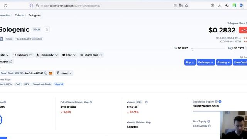Viewport: 247px width, 139px height.
Task: Click the Earn Crypto button
Action: coord(240,62)
